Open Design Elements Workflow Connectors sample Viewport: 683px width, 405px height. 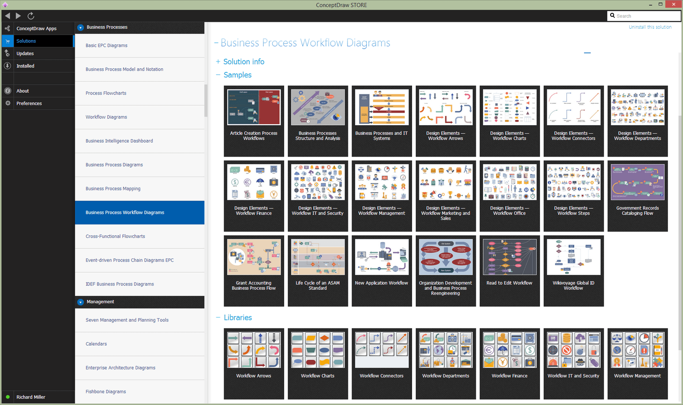point(574,121)
